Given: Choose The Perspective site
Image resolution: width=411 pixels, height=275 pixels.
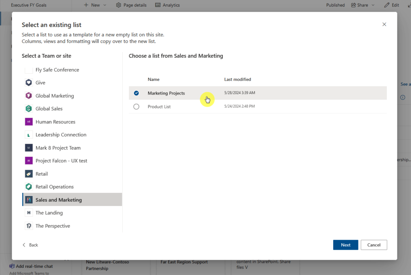Looking at the screenshot, I should (72, 226).
